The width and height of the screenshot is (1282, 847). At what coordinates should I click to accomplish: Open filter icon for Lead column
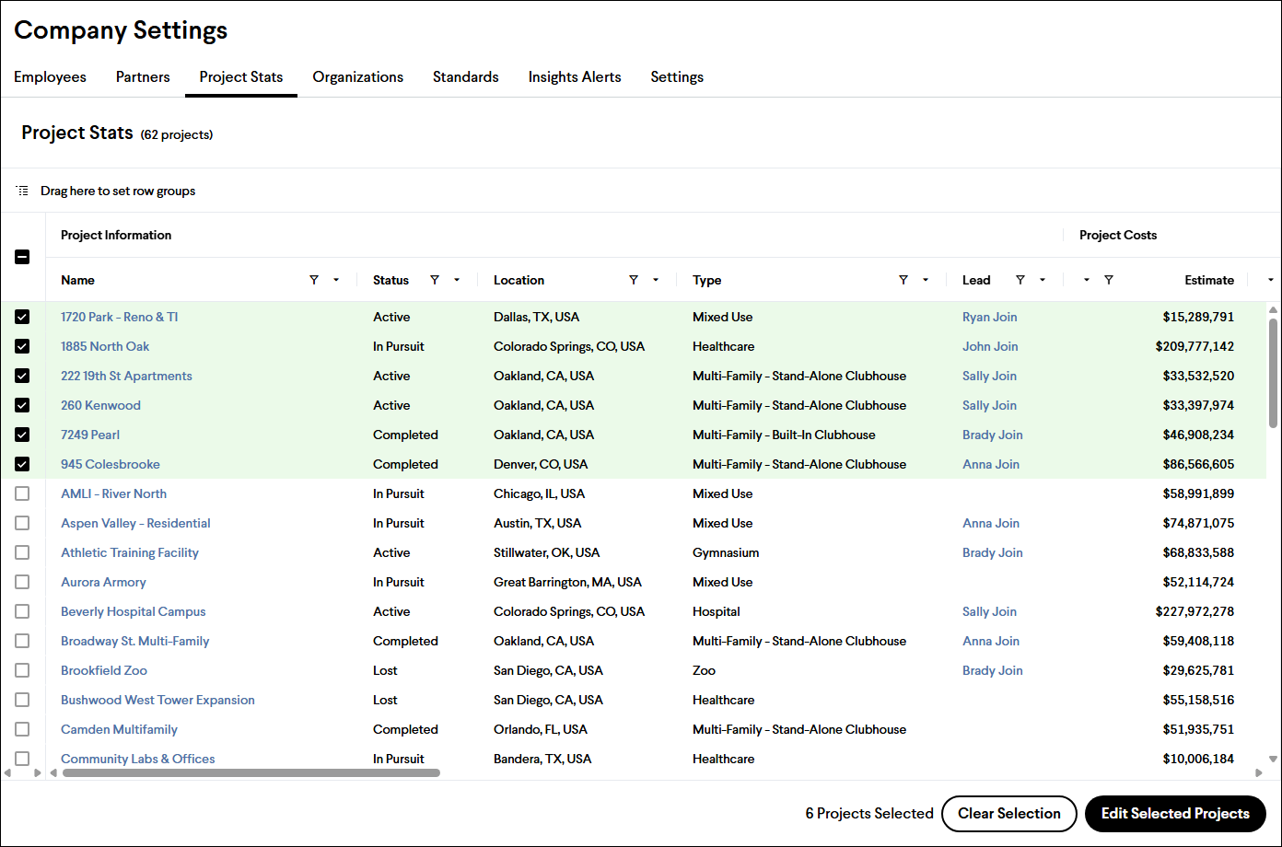coord(1020,280)
